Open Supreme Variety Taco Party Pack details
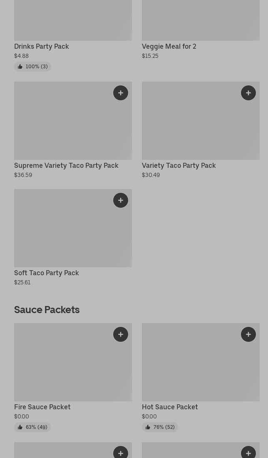 pyautogui.click(x=66, y=166)
